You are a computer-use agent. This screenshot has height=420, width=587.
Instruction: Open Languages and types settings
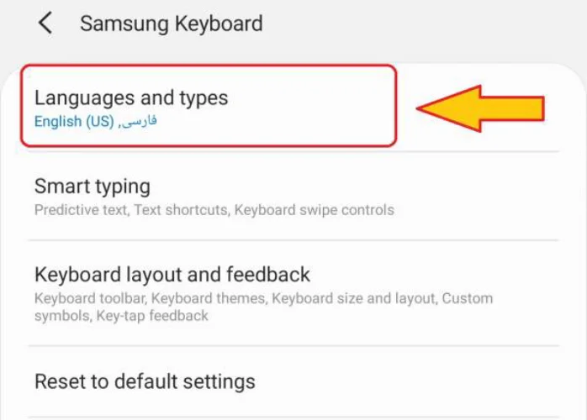pyautogui.click(x=208, y=107)
